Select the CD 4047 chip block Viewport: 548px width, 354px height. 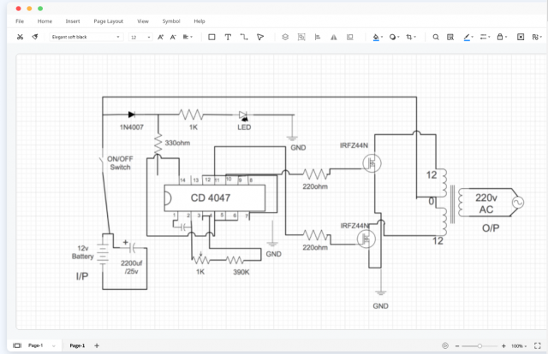(215, 198)
